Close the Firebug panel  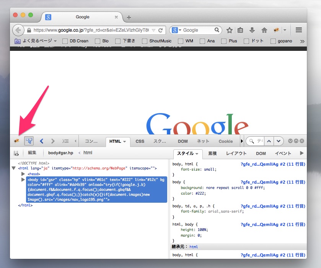[x=302, y=141]
